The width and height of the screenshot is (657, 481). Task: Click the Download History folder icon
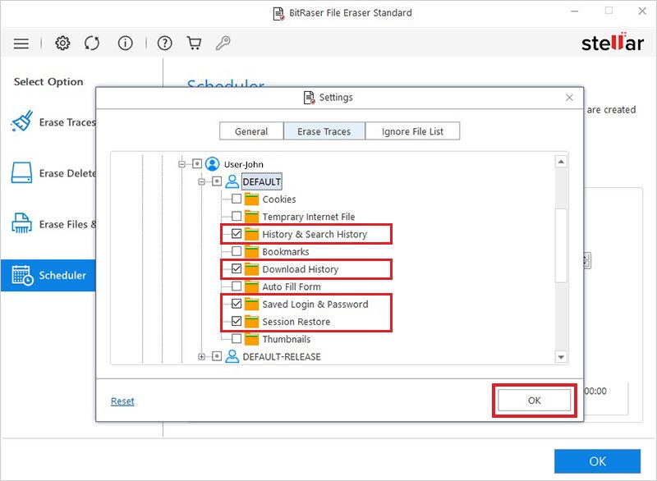251,268
